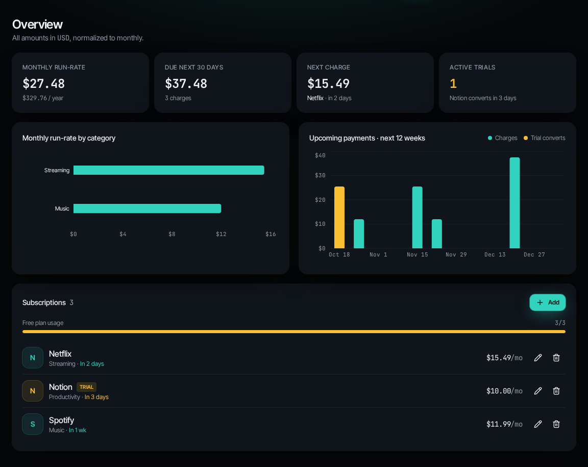
Task: Click the 'In 3 days' label under Notion
Action: click(x=96, y=397)
